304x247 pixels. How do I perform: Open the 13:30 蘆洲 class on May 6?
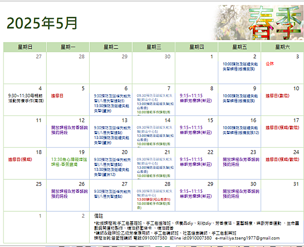(111, 108)
